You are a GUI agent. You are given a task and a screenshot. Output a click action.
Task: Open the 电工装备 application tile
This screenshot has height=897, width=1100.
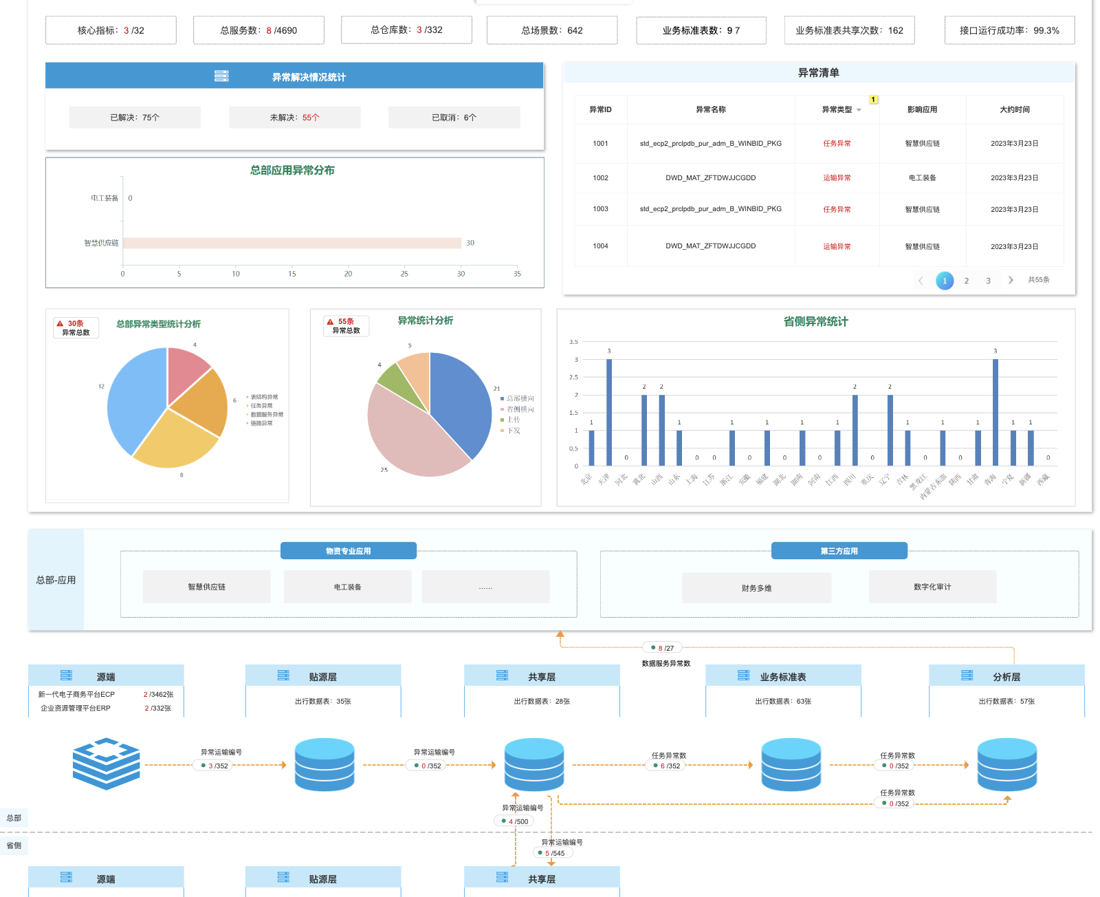(348, 587)
